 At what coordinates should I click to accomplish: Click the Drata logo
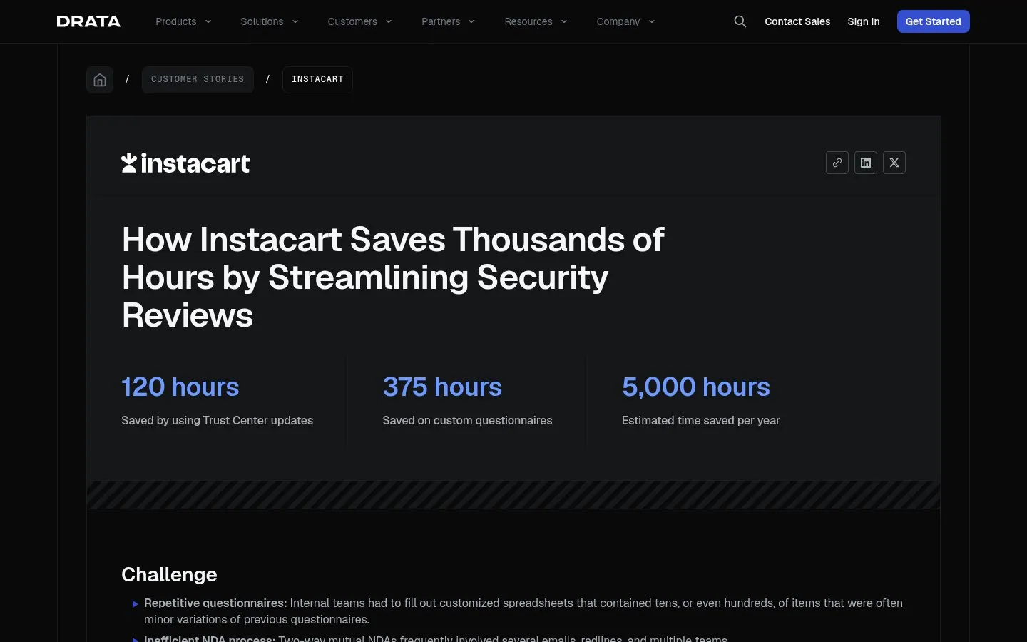(x=88, y=21)
